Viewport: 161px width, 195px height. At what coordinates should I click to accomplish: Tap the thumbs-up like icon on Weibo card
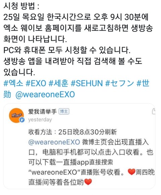(154, 111)
